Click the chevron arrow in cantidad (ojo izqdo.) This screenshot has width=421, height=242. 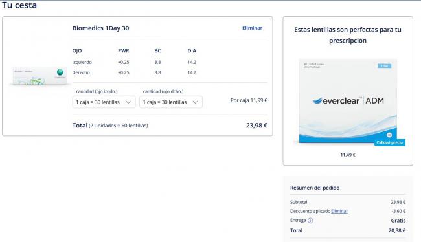(x=128, y=102)
